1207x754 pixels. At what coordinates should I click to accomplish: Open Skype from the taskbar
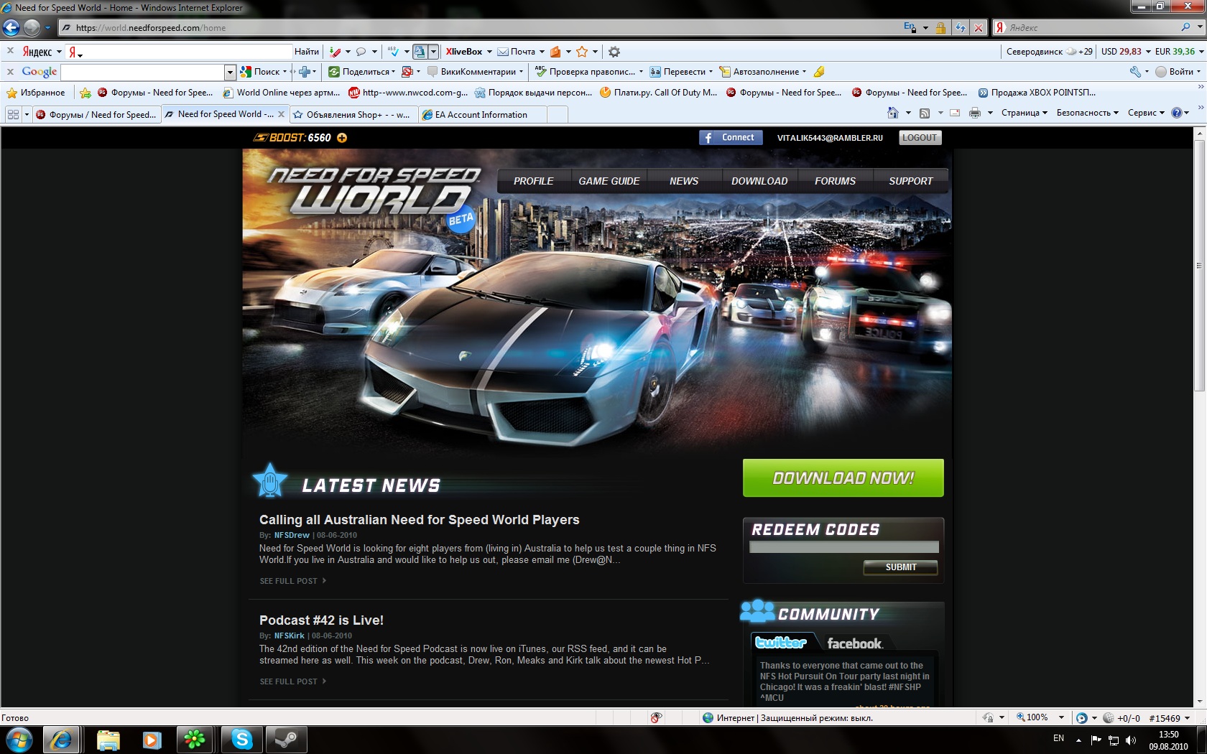tap(242, 740)
